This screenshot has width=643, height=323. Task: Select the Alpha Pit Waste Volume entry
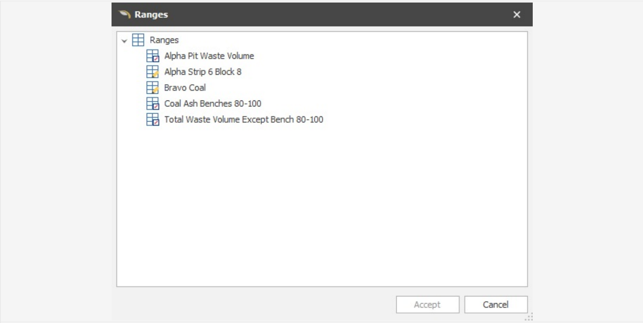point(209,56)
